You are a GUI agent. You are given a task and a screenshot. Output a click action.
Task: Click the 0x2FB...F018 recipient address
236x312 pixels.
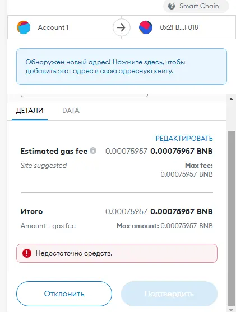[179, 27]
